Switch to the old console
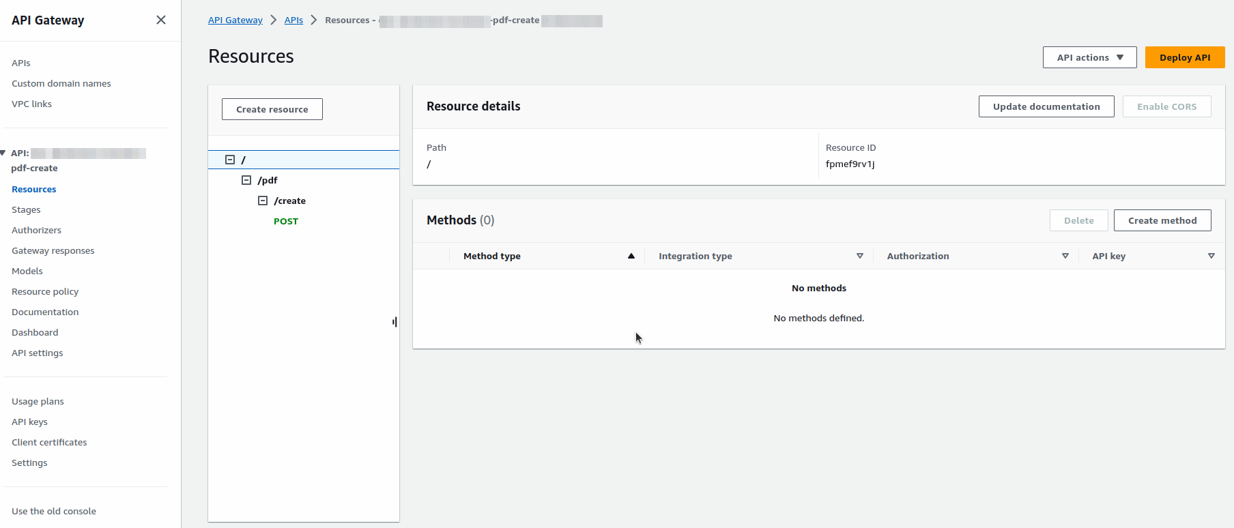The height and width of the screenshot is (528, 1234). [54, 511]
